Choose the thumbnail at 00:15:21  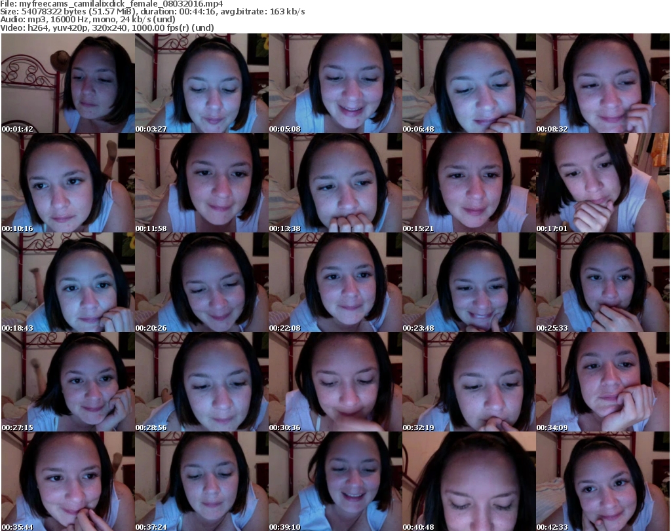[469, 183]
